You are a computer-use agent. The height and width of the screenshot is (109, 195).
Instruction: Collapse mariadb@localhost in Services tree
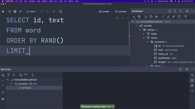(8, 80)
